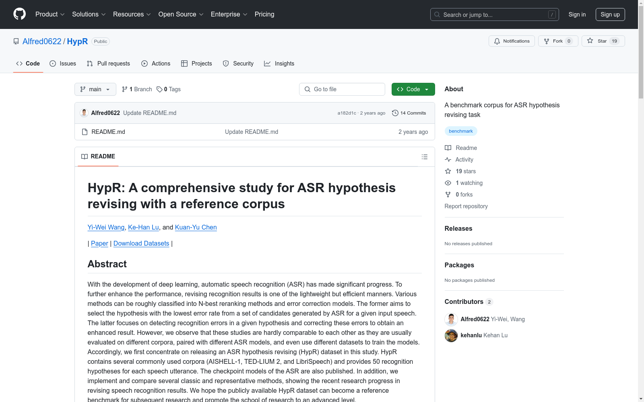Click the repository icon before Alfred0622
This screenshot has height=402, width=644.
pyautogui.click(x=16, y=41)
